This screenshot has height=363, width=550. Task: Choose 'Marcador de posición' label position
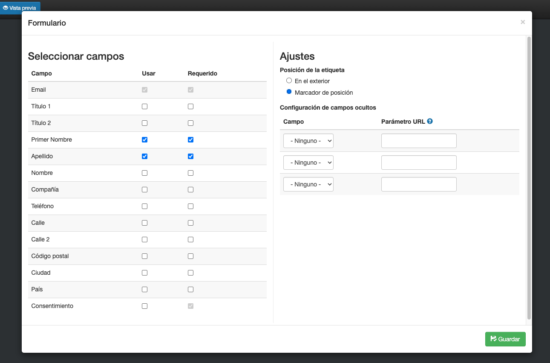(x=289, y=92)
